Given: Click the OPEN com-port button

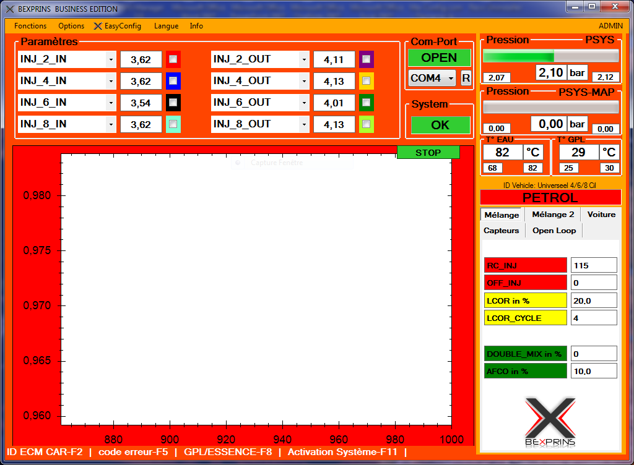Looking at the screenshot, I should [x=439, y=58].
